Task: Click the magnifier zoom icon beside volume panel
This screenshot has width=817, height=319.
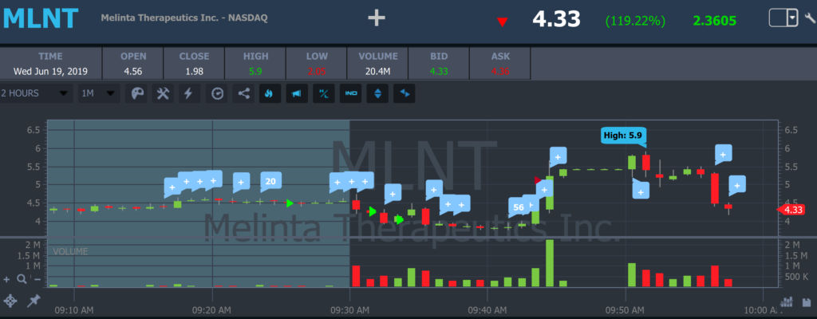Action: coord(22,279)
